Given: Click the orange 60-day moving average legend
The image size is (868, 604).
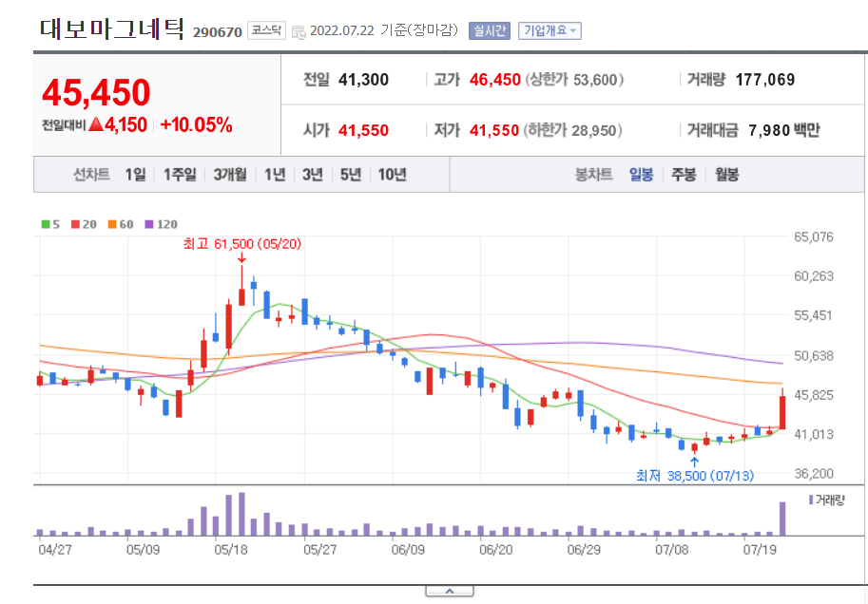Looking at the screenshot, I should click(x=121, y=224).
